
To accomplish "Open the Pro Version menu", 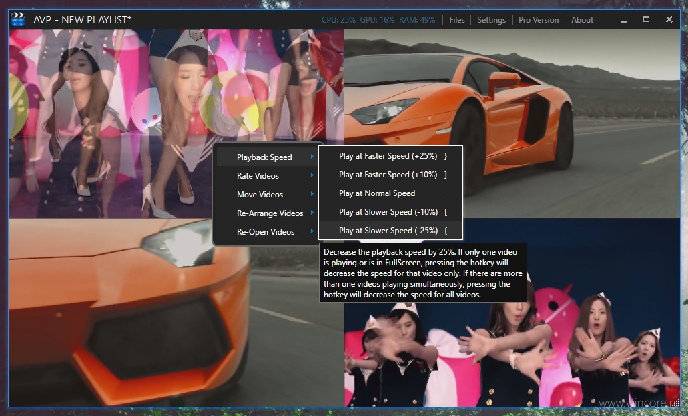I will (x=539, y=20).
